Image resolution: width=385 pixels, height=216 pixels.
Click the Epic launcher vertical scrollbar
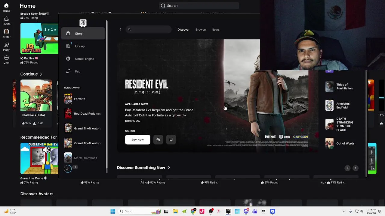[x=366, y=123]
